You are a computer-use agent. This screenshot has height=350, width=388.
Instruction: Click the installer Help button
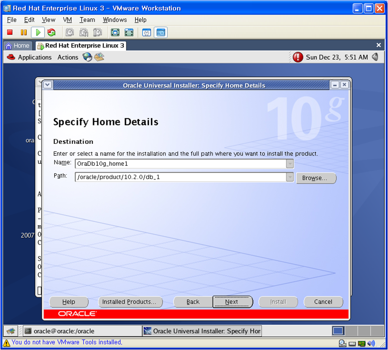coord(69,302)
